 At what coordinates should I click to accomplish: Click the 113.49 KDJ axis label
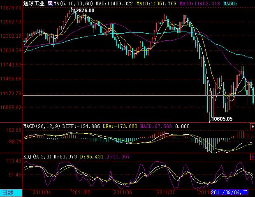(14, 161)
